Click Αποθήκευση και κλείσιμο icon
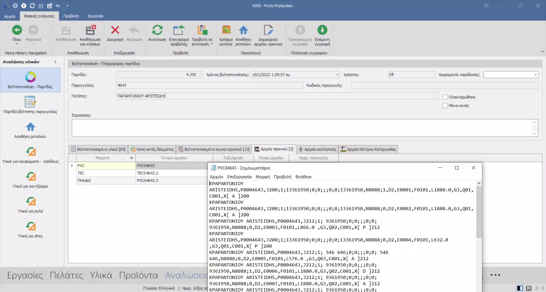This screenshot has height=292, width=546. 90,30
